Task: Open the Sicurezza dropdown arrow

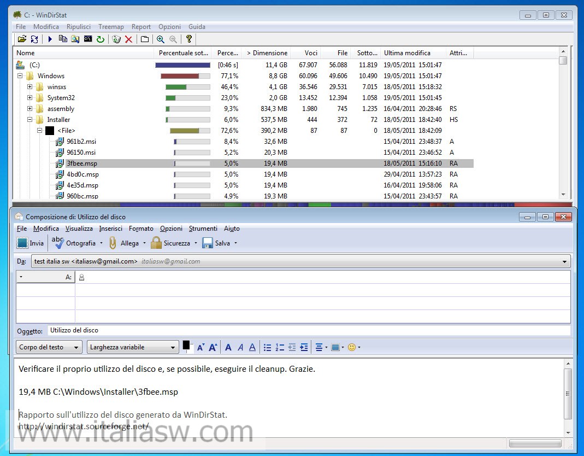Action: point(196,243)
